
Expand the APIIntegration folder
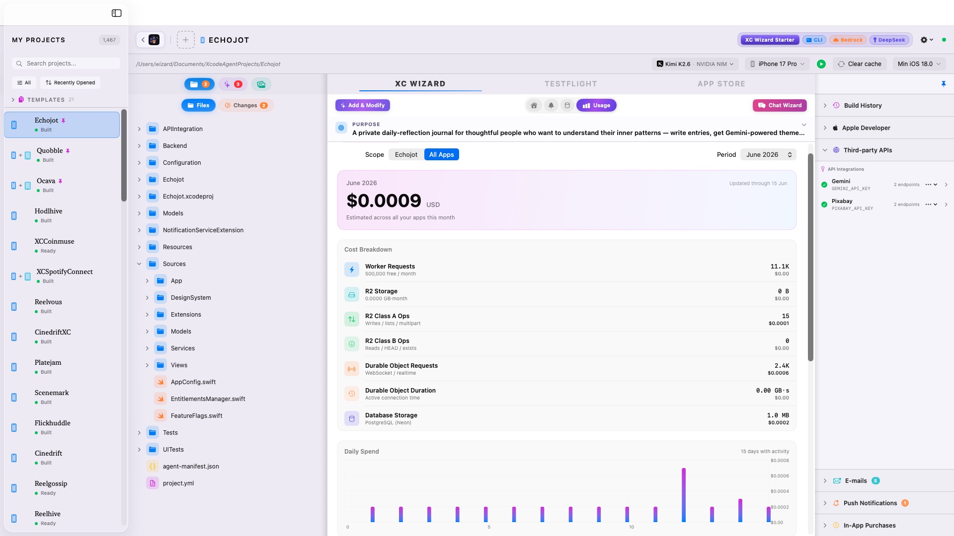click(139, 129)
